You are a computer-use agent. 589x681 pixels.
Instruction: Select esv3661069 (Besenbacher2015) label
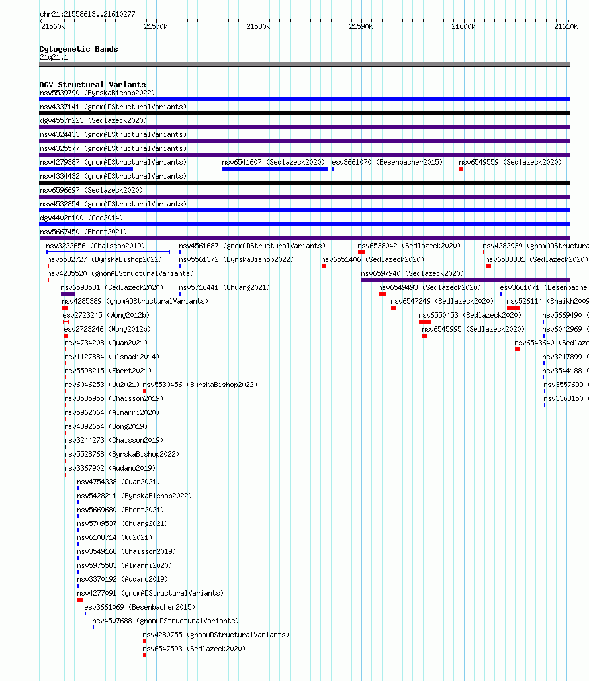click(x=140, y=607)
